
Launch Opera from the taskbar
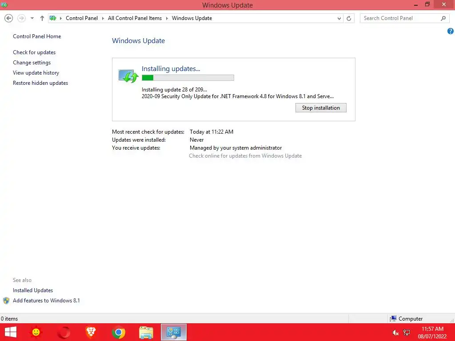64,332
